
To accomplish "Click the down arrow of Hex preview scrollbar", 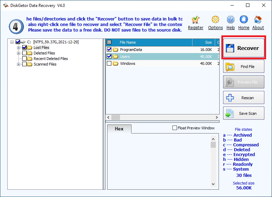I will pyautogui.click(x=213, y=183).
